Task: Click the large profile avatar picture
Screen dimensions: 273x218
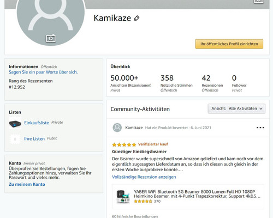Action: (51, 18)
